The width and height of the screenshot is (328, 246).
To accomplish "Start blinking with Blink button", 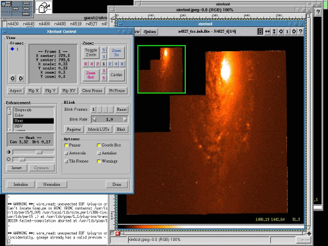I will coord(121,129).
